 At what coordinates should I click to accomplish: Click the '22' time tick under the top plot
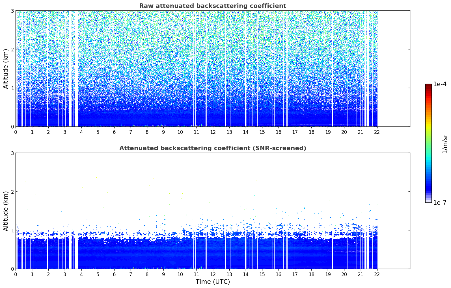377,132
